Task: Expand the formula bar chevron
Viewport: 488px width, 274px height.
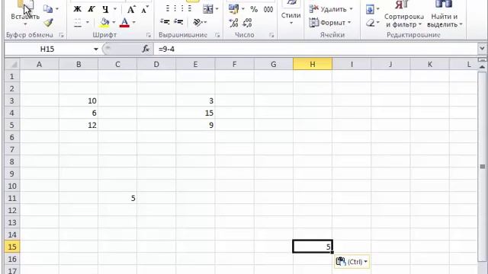Action: tap(482, 49)
